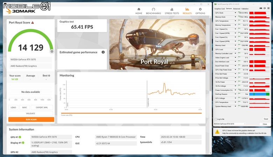Open GPU selection dropdown NVIDIA GeForce RTX 5070
273x157 pixels.
click(x=230, y=124)
